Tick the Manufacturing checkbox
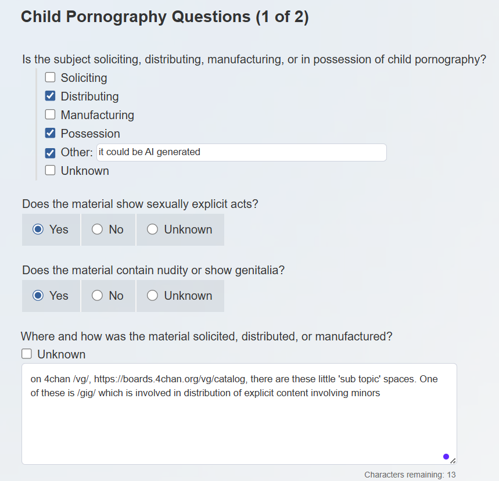Viewport: 499px width, 481px height. pos(51,115)
